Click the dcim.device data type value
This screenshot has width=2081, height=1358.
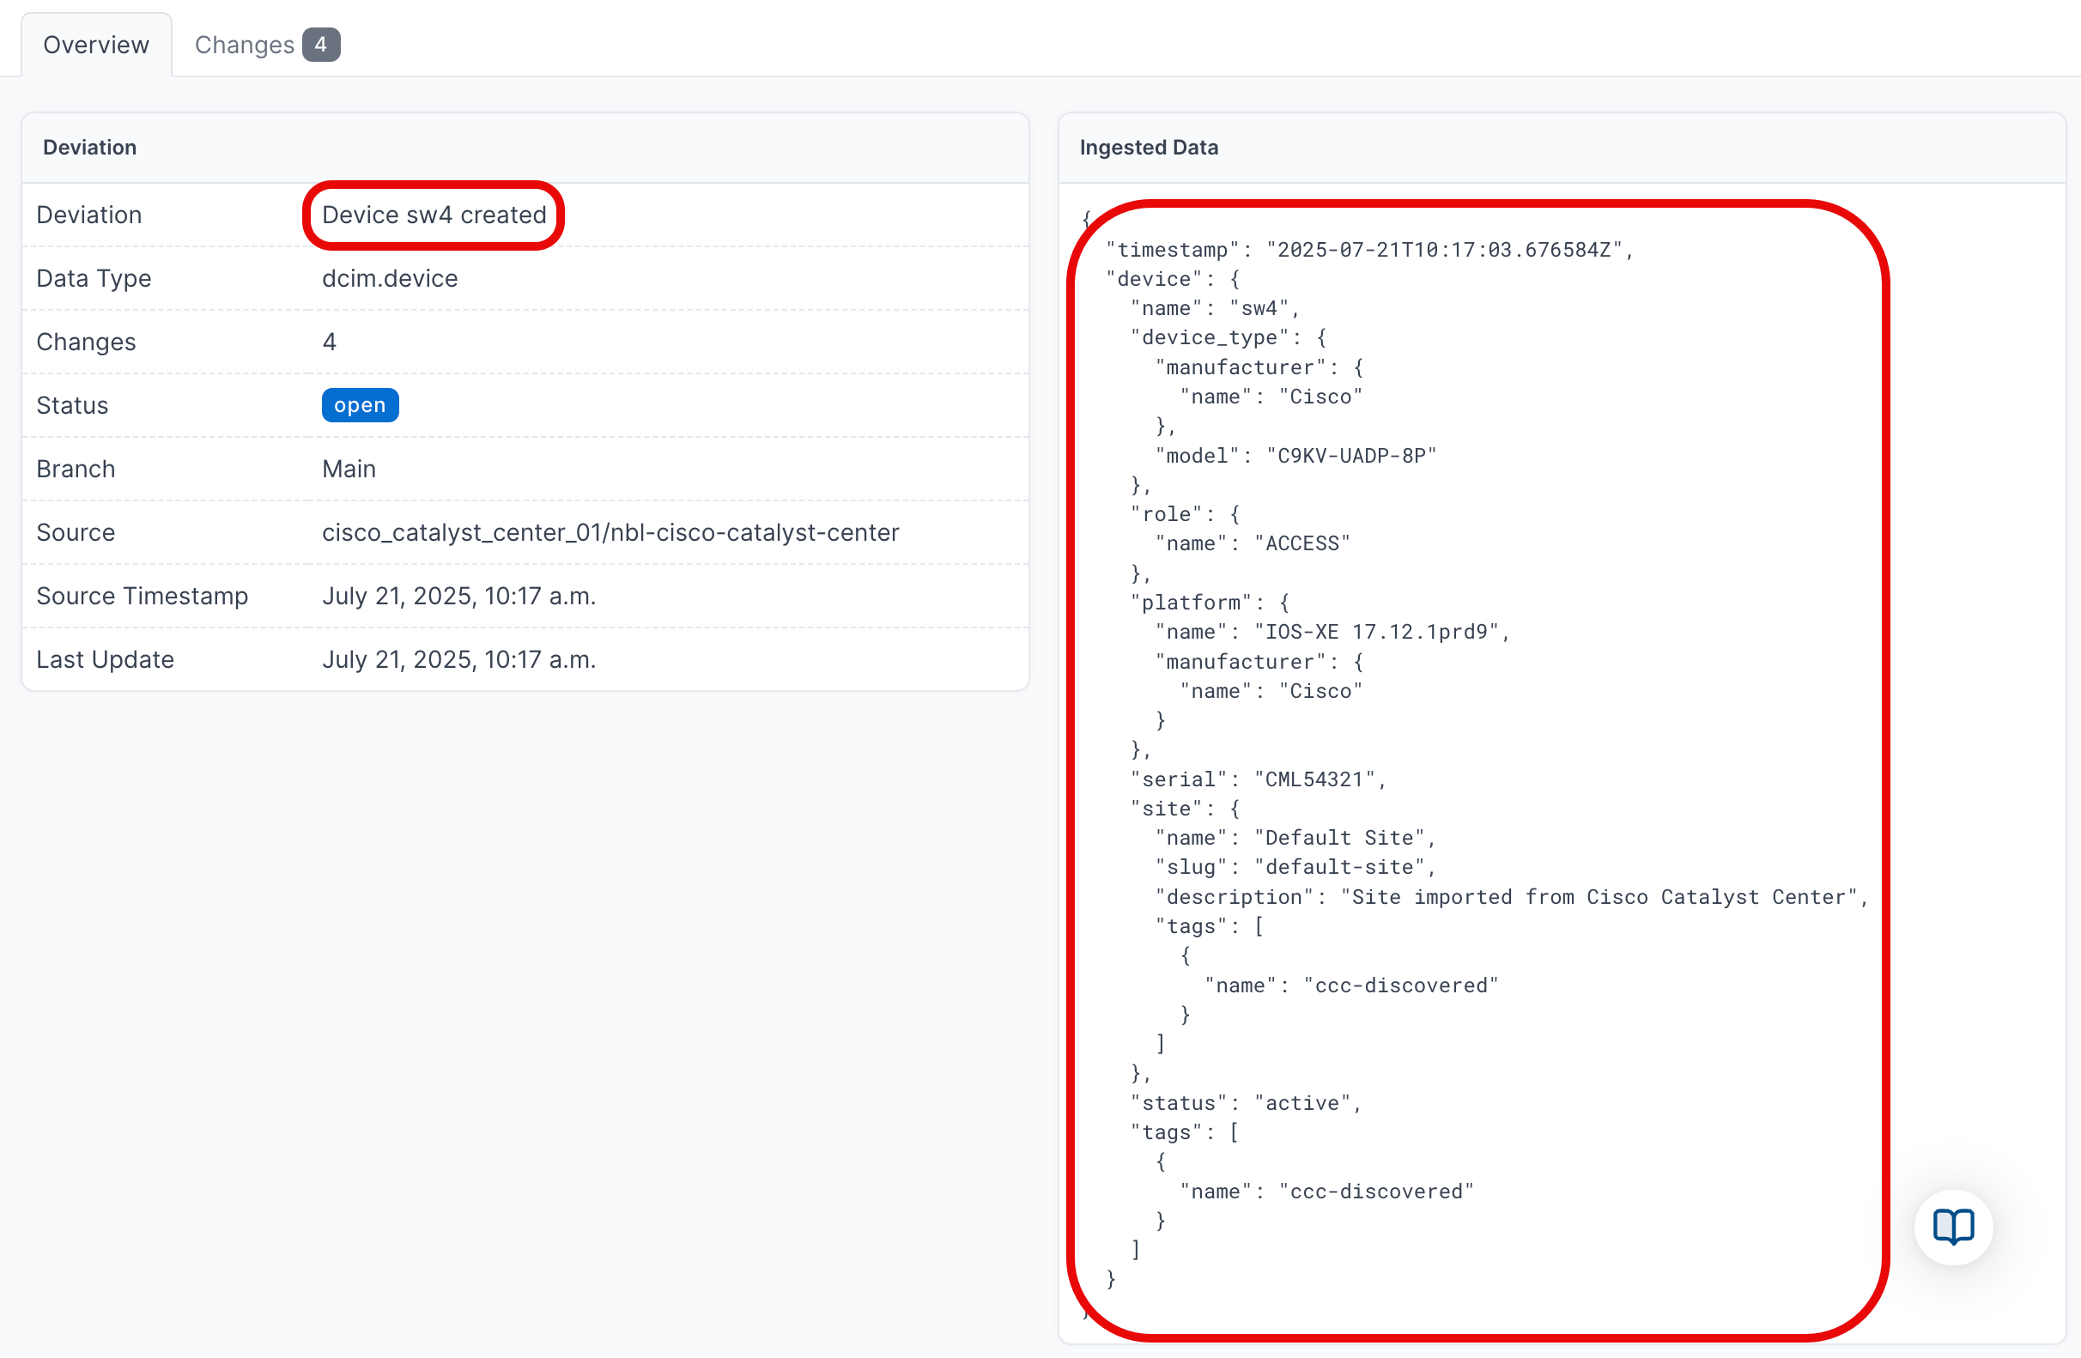[389, 279]
